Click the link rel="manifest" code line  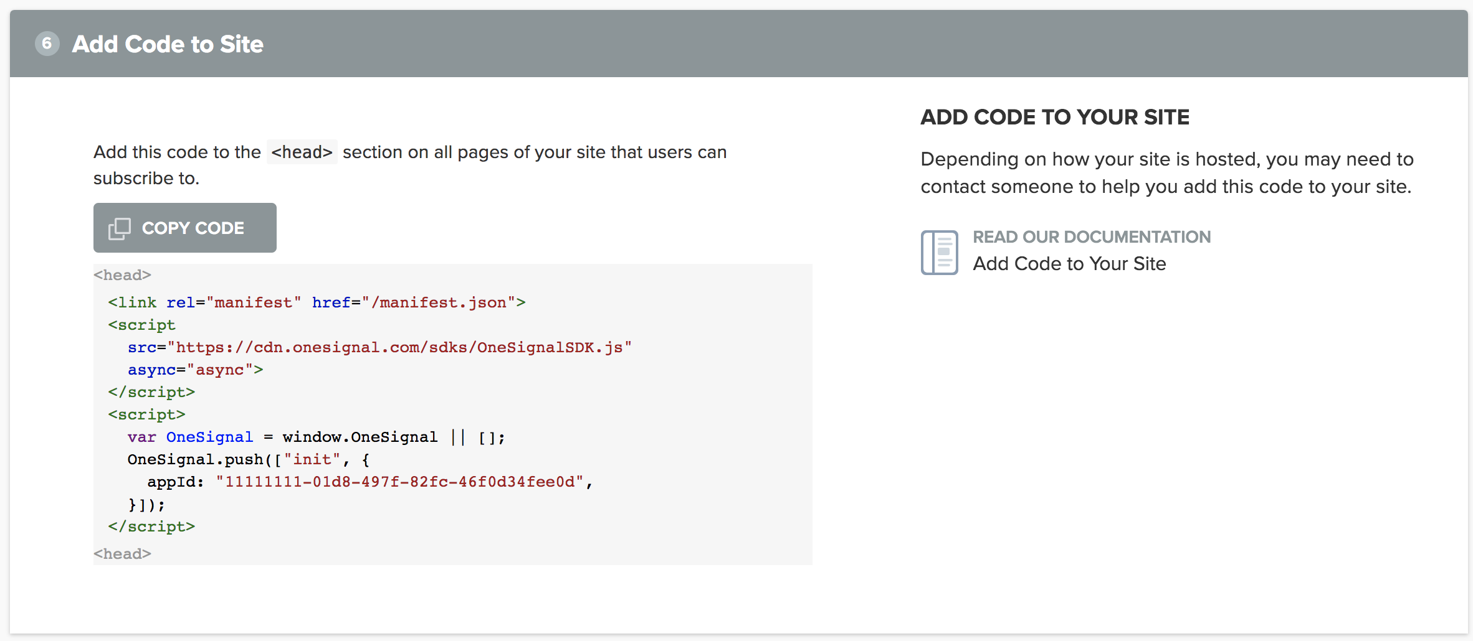317,302
